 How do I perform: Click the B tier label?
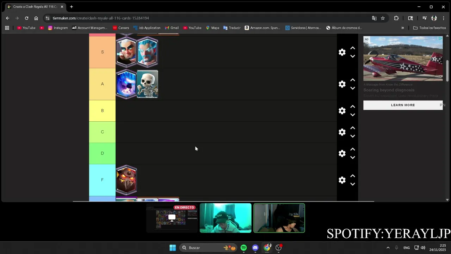point(102,111)
